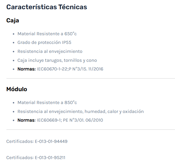
Task: Click the bullet beside "Grado de protección IP55"
Action: point(14,43)
